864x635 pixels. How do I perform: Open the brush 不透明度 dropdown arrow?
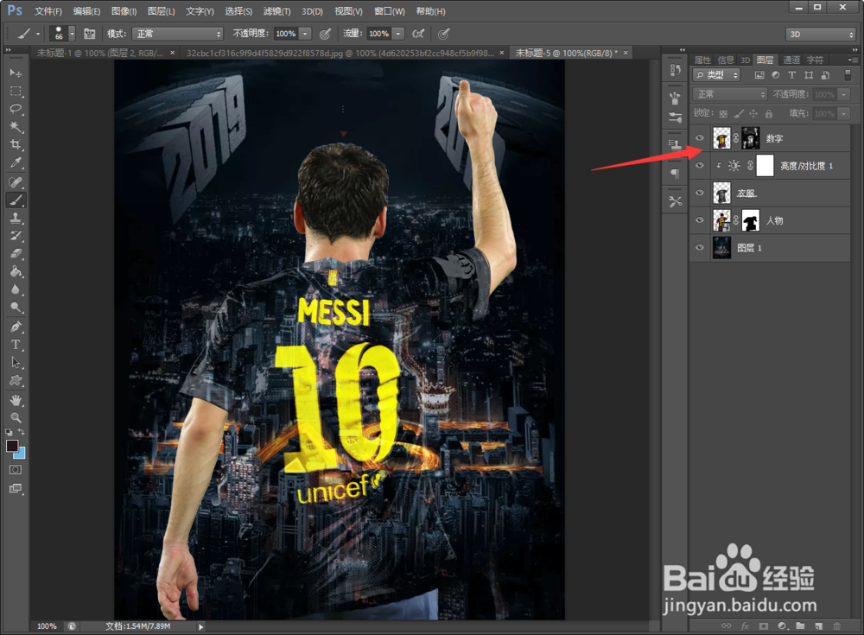(306, 34)
